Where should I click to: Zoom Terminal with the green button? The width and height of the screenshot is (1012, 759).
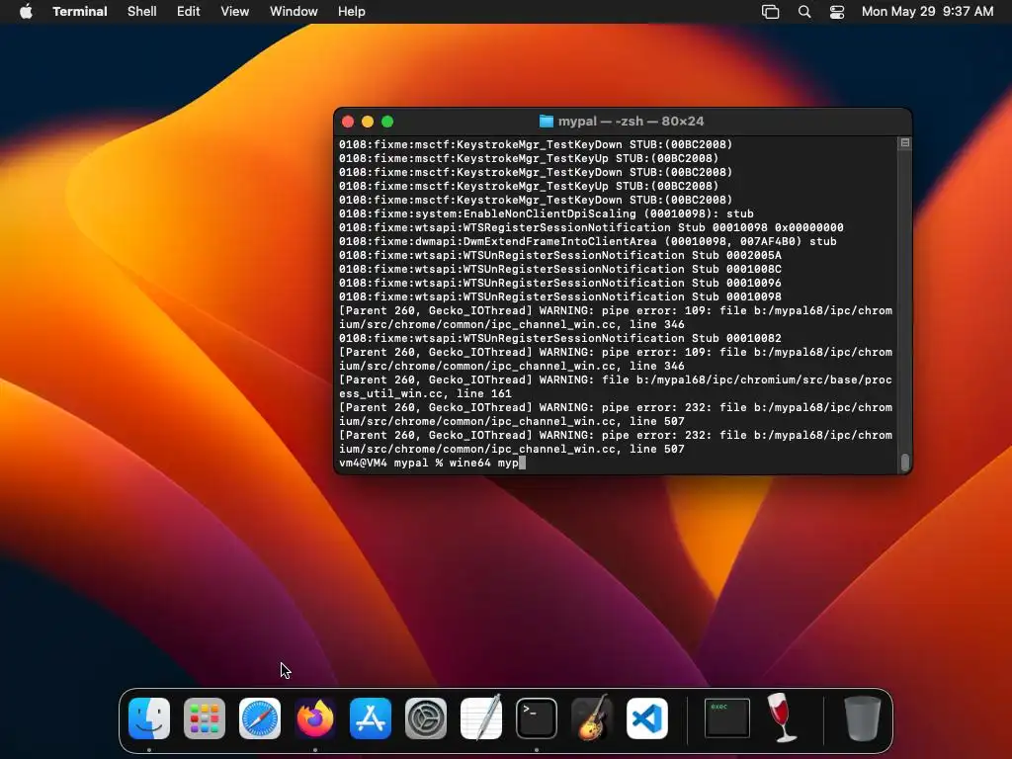pos(387,122)
